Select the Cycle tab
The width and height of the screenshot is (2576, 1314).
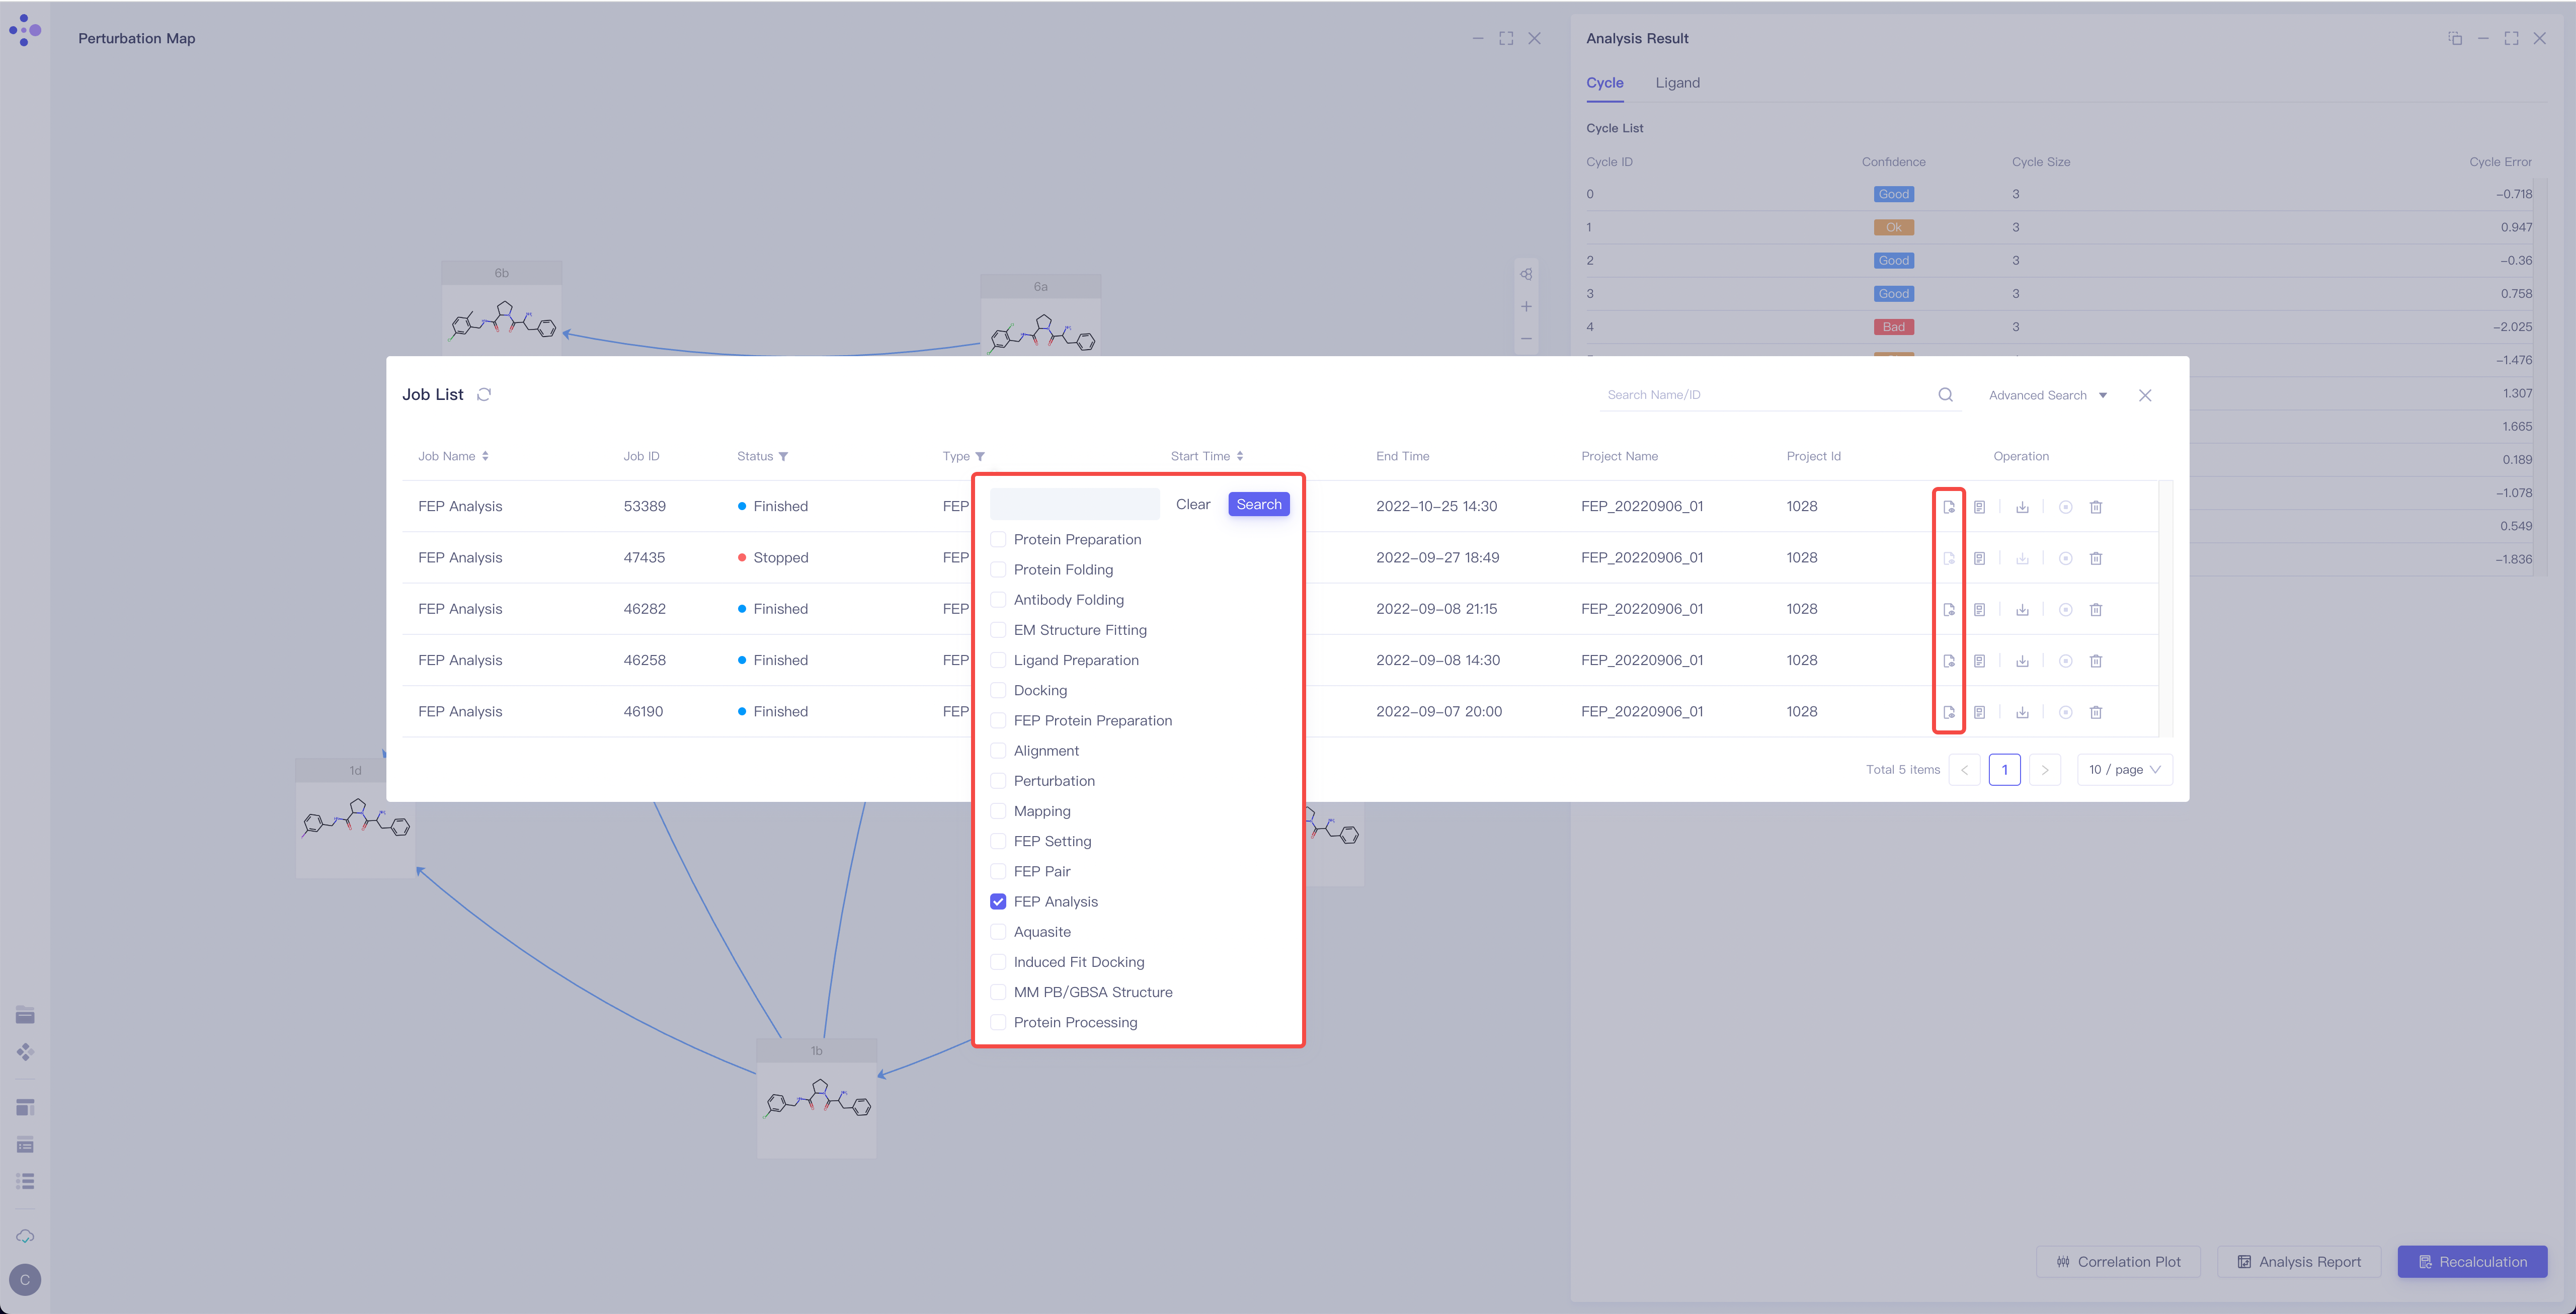coord(1604,83)
